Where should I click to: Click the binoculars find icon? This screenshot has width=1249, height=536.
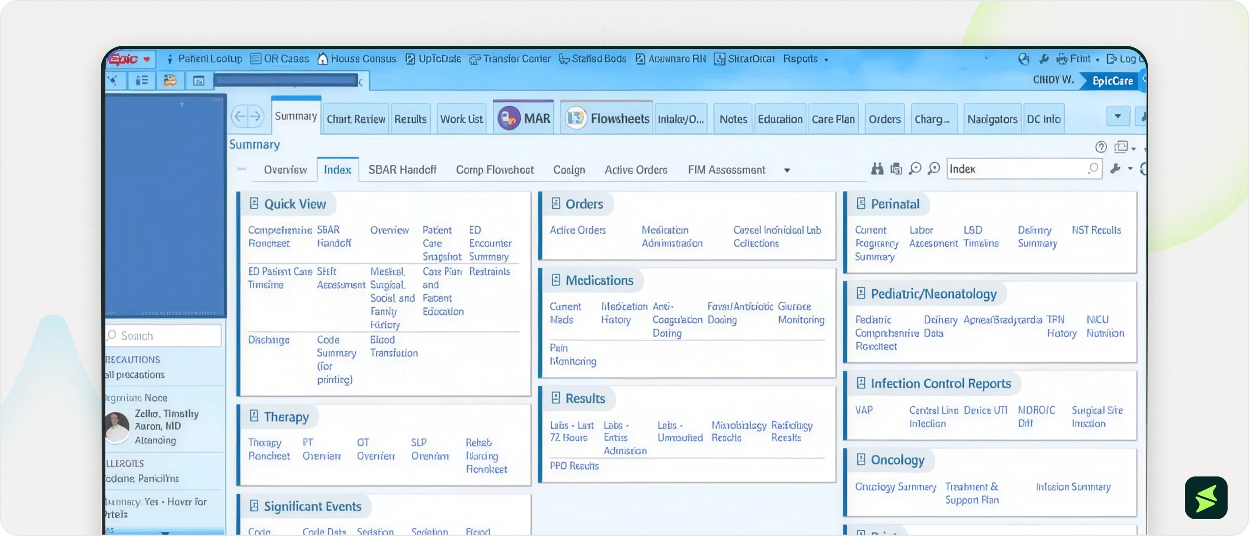(877, 168)
